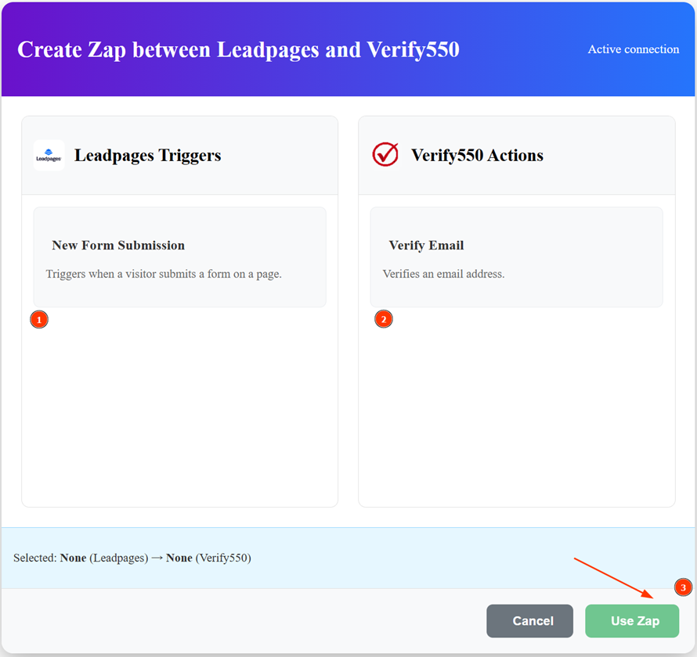Click the Leadpages Triggers panel header
Screen dimensions: 697x657
[x=147, y=155]
